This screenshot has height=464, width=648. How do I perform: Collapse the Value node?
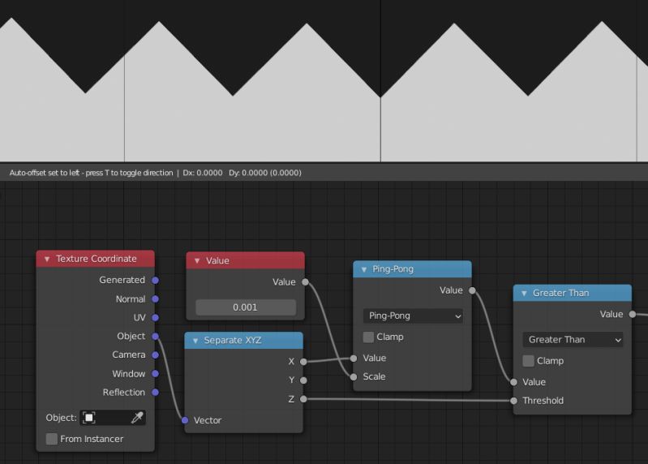197,260
